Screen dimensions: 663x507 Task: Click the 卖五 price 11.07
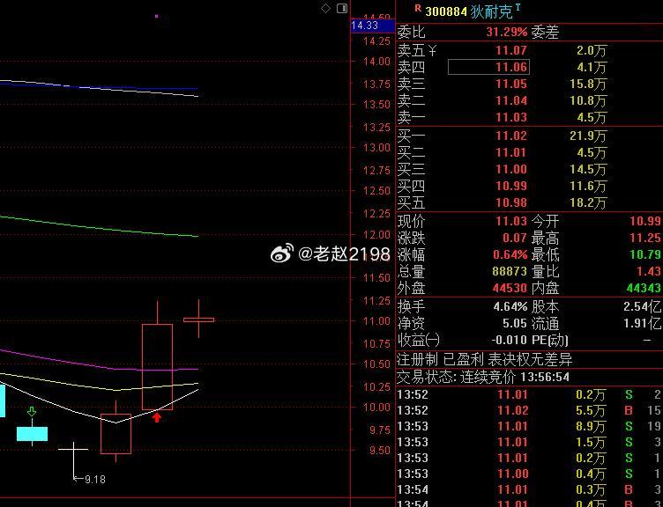point(511,51)
